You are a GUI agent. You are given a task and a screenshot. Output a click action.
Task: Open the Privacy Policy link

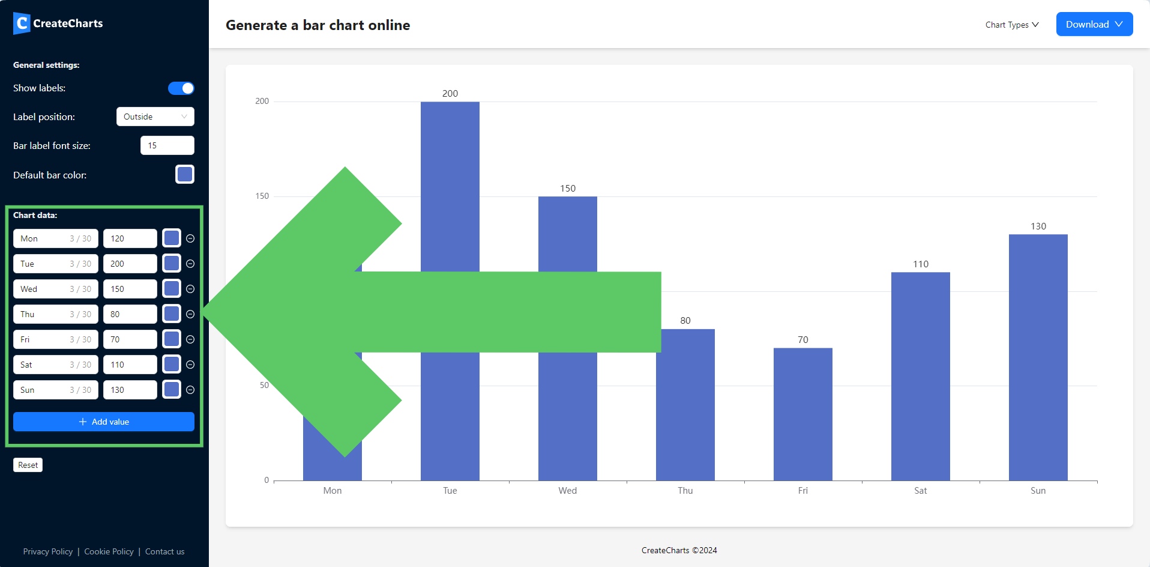(x=47, y=551)
